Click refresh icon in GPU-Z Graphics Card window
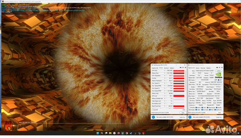 tap(220, 68)
